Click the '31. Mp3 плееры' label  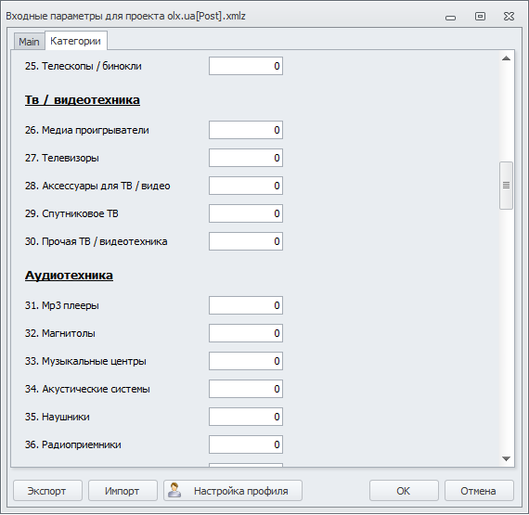62,305
